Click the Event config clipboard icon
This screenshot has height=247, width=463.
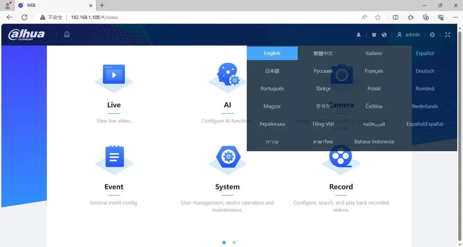114,157
